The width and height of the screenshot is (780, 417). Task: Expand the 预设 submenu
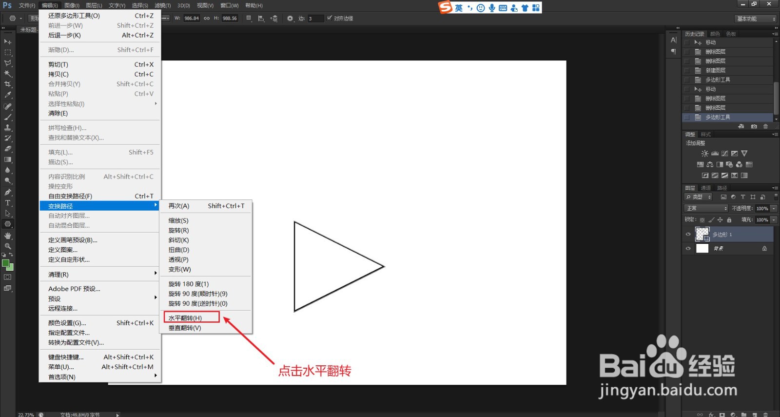(x=100, y=298)
